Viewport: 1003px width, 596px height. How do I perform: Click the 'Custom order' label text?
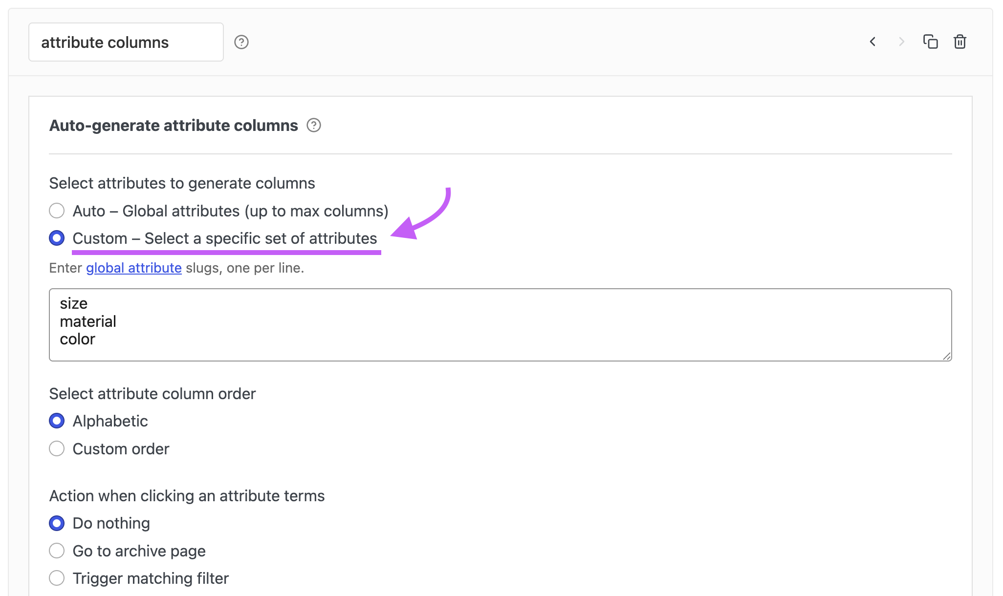tap(121, 449)
